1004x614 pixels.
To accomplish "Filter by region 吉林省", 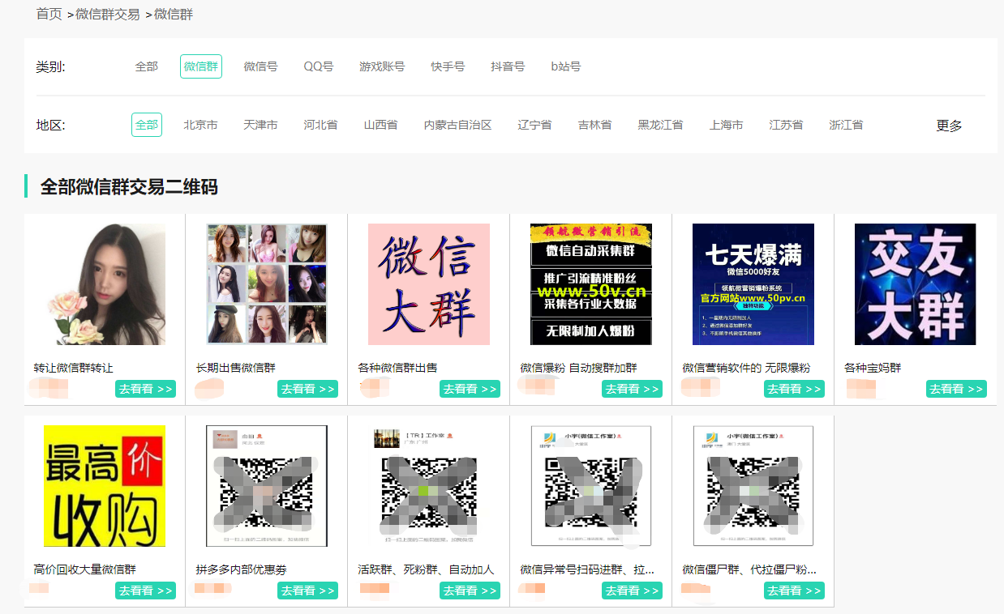I will coord(594,125).
